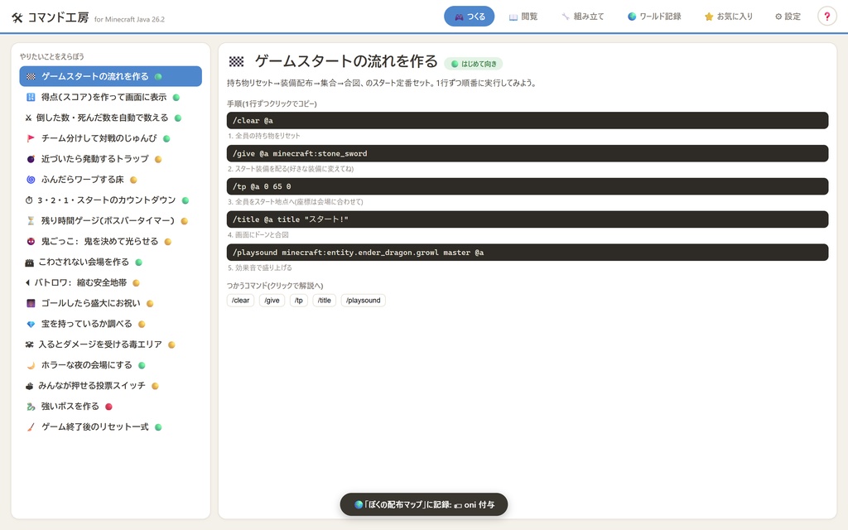848x530 pixels.
Task: Click skull icon for 入るとダメージを受ける毒エリア
Action: 29,344
